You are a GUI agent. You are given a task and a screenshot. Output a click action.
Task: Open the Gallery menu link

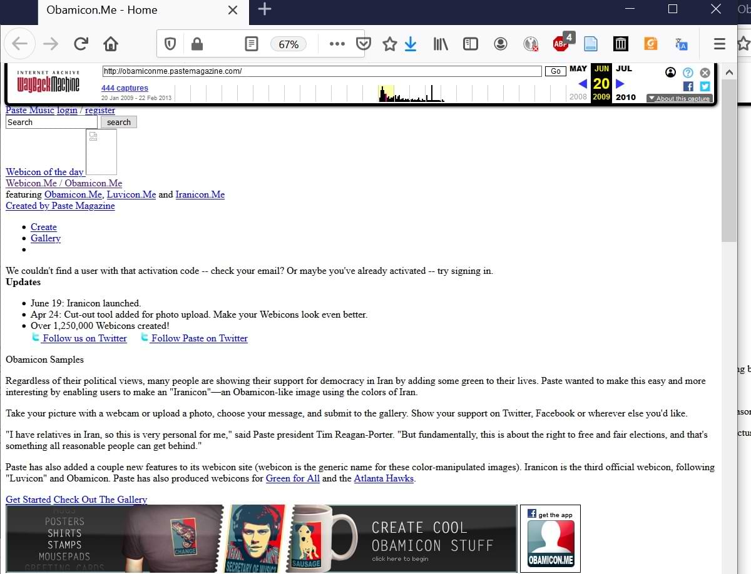click(46, 238)
